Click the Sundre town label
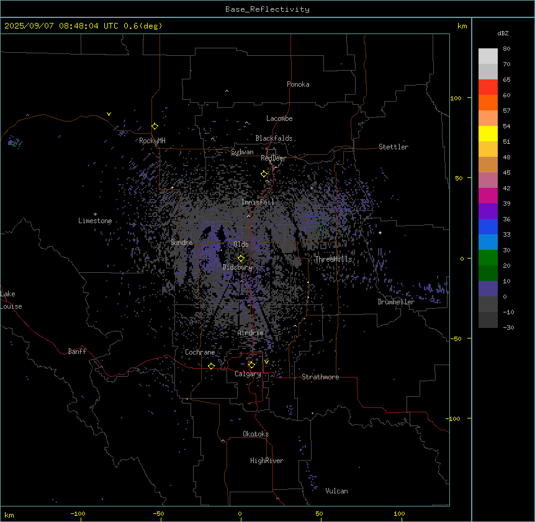 (181, 242)
